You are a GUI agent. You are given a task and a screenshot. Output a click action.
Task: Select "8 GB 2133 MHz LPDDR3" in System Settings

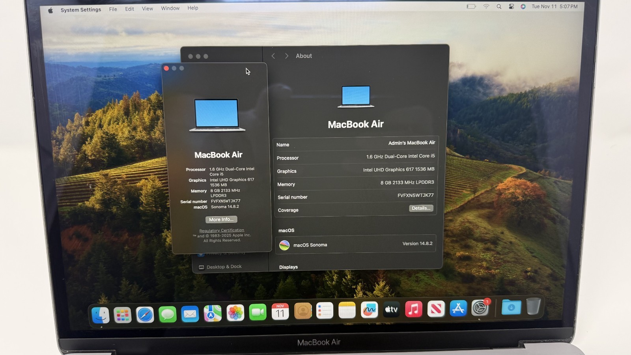pos(407,183)
